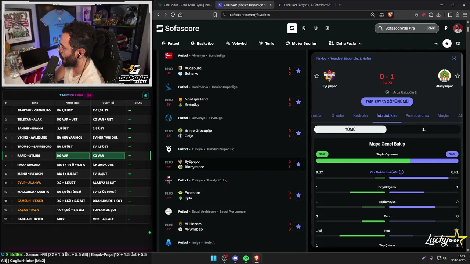Screen dimensions: 470x264
Task: Click the camera icon on Tahminlerim panel
Action: click(146, 95)
